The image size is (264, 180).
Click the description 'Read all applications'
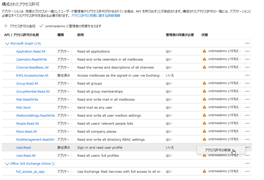93,52
